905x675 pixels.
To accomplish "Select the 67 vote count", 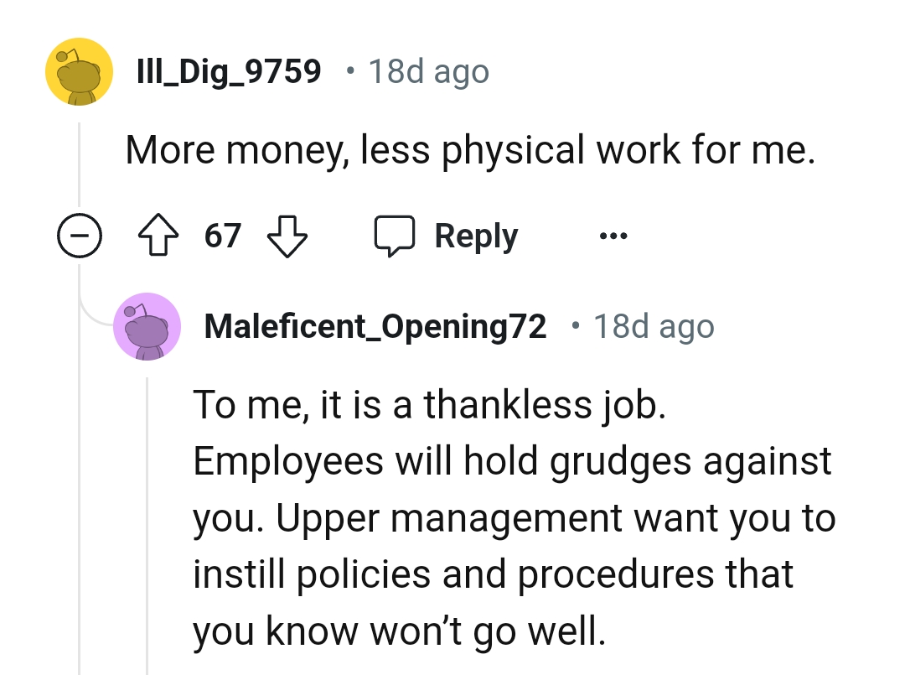I will pos(220,236).
